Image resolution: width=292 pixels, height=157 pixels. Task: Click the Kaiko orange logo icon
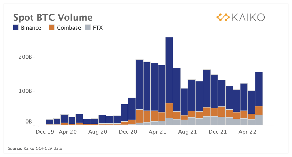pos(223,17)
